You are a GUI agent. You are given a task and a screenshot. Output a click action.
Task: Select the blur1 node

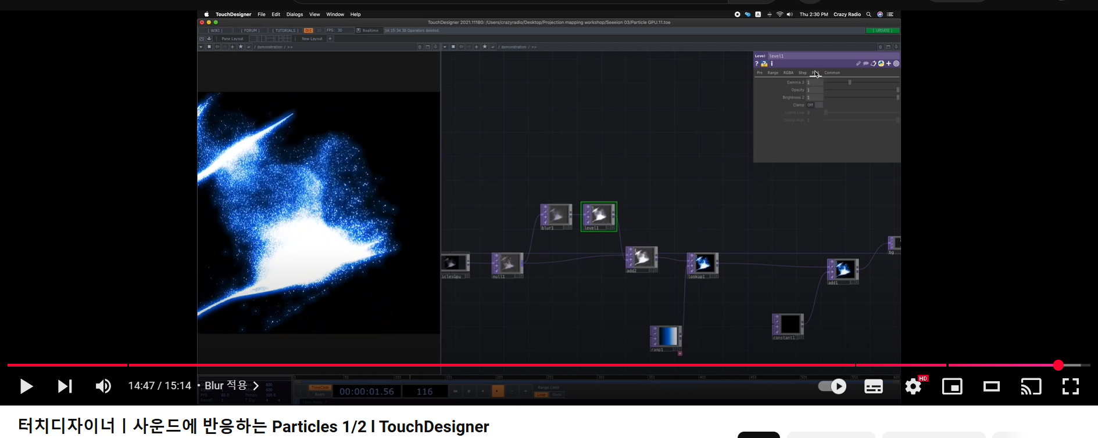click(556, 215)
